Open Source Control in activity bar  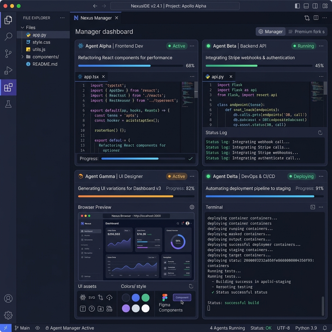click(x=8, y=53)
